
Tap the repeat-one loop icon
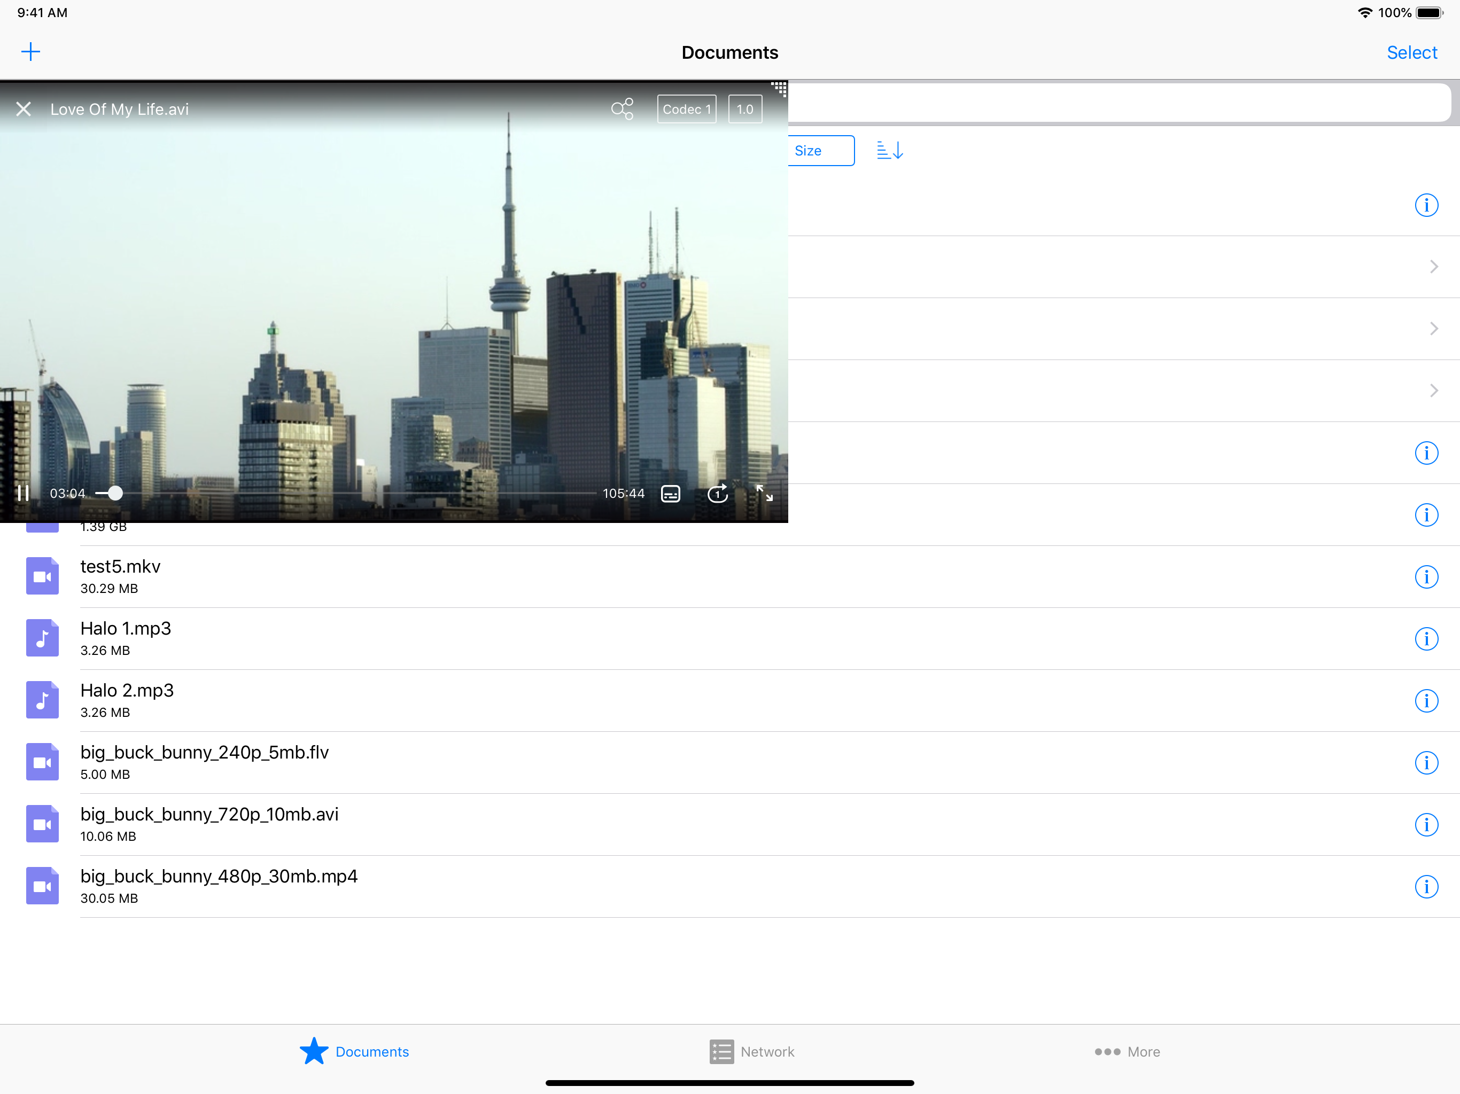click(718, 494)
